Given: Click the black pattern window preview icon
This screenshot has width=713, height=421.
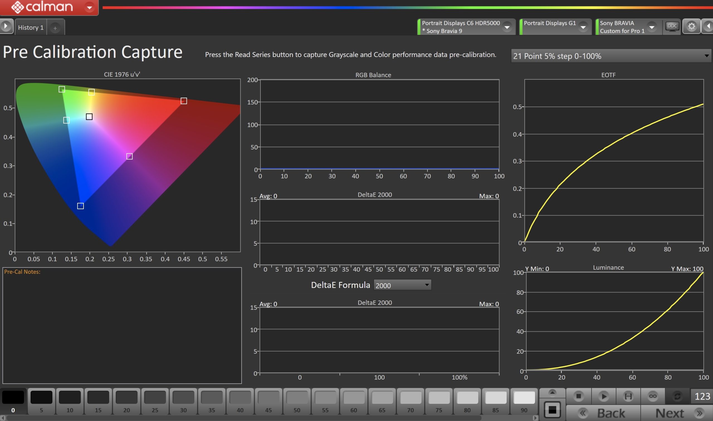Looking at the screenshot, I should coord(552,410).
